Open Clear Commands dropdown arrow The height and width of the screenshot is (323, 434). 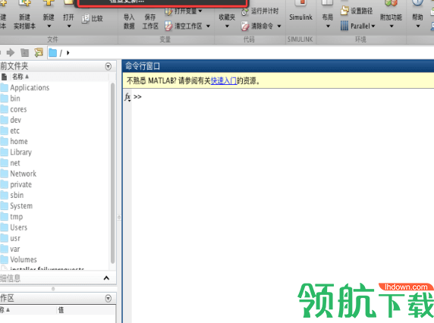tap(279, 27)
